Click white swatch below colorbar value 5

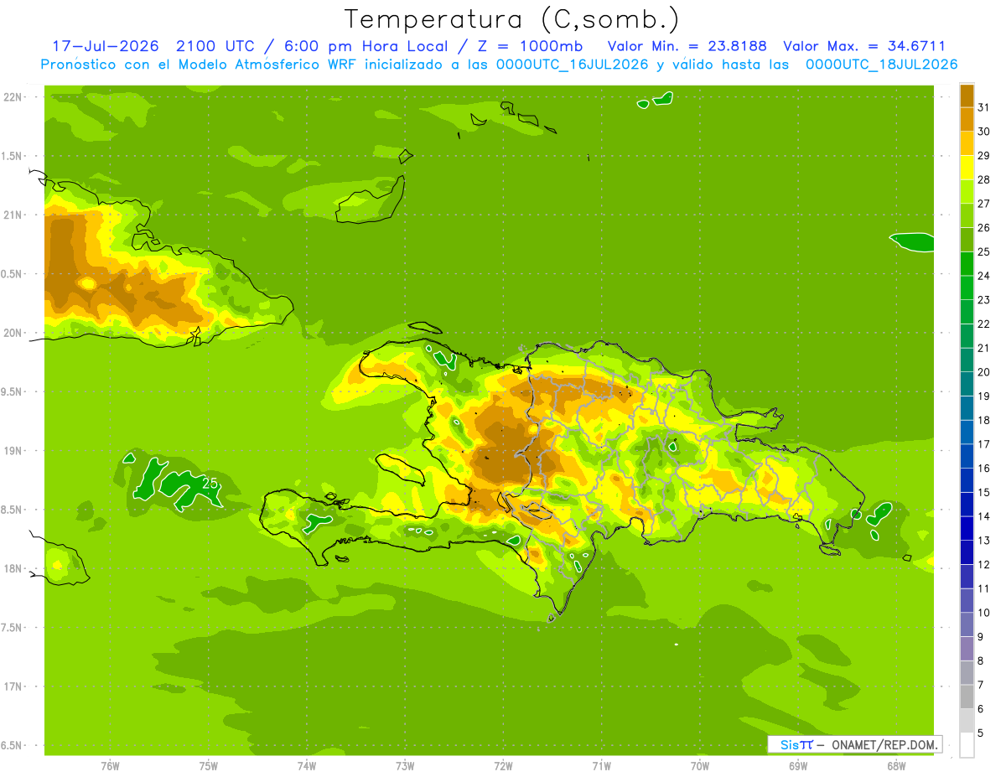967,744
